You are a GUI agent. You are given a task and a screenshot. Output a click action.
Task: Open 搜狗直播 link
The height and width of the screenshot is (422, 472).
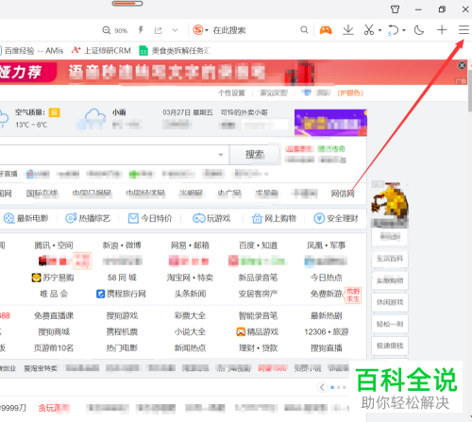327,348
